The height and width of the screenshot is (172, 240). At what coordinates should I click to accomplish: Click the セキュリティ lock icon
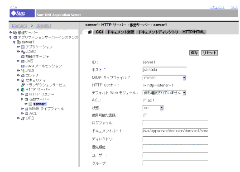point(23,80)
